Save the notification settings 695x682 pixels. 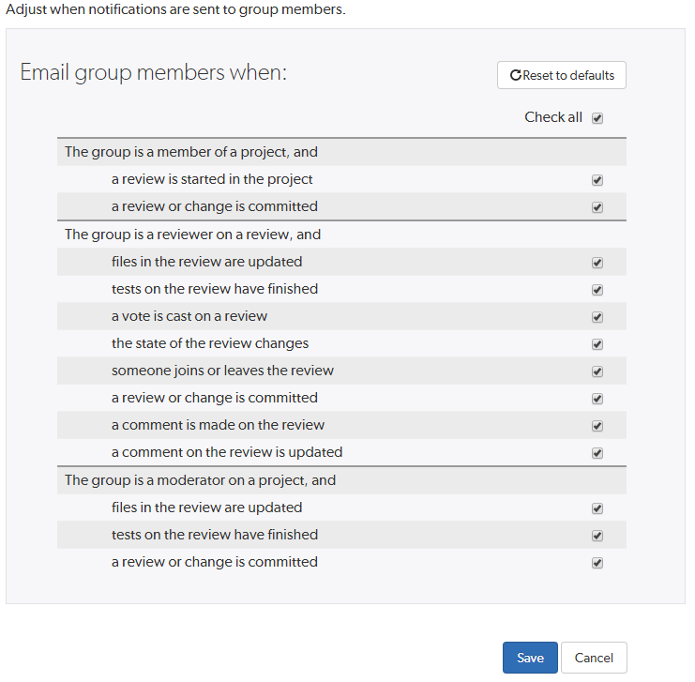[530, 658]
